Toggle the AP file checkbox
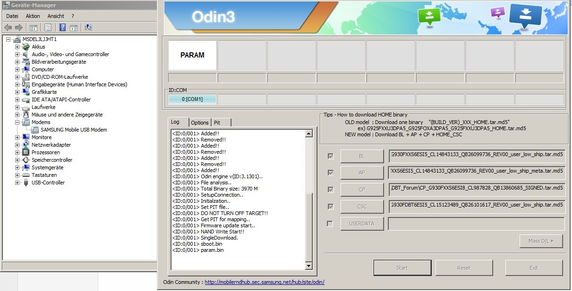This screenshot has height=291, width=572. 331,173
